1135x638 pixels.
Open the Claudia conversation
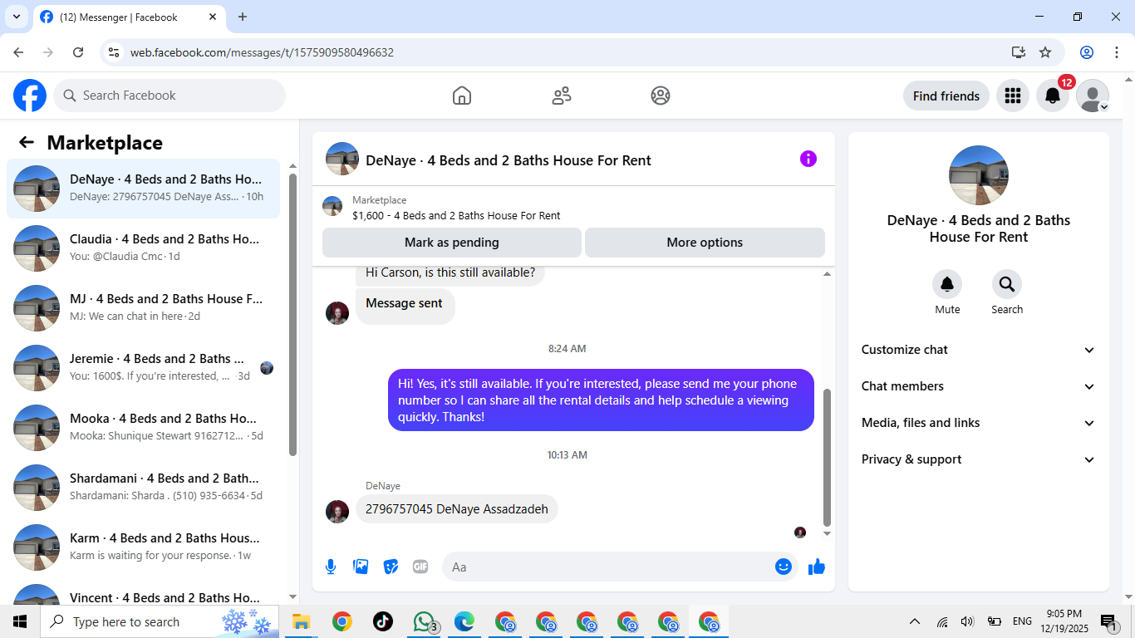pos(143,248)
